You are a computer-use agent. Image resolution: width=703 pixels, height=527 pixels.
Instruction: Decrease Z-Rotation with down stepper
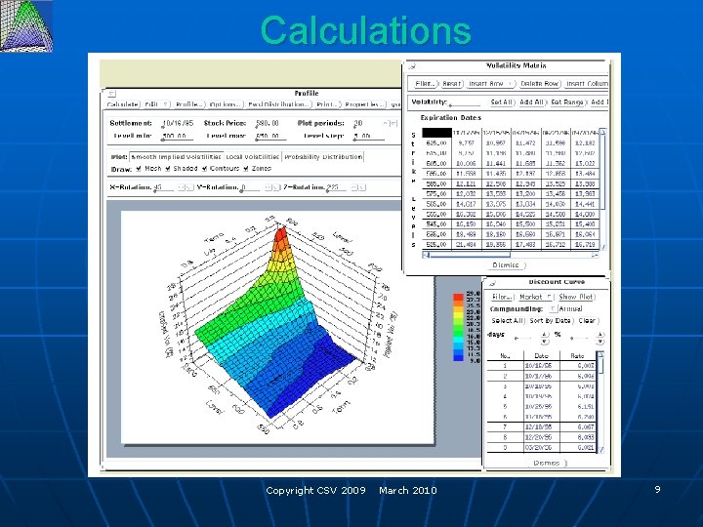coord(361,187)
